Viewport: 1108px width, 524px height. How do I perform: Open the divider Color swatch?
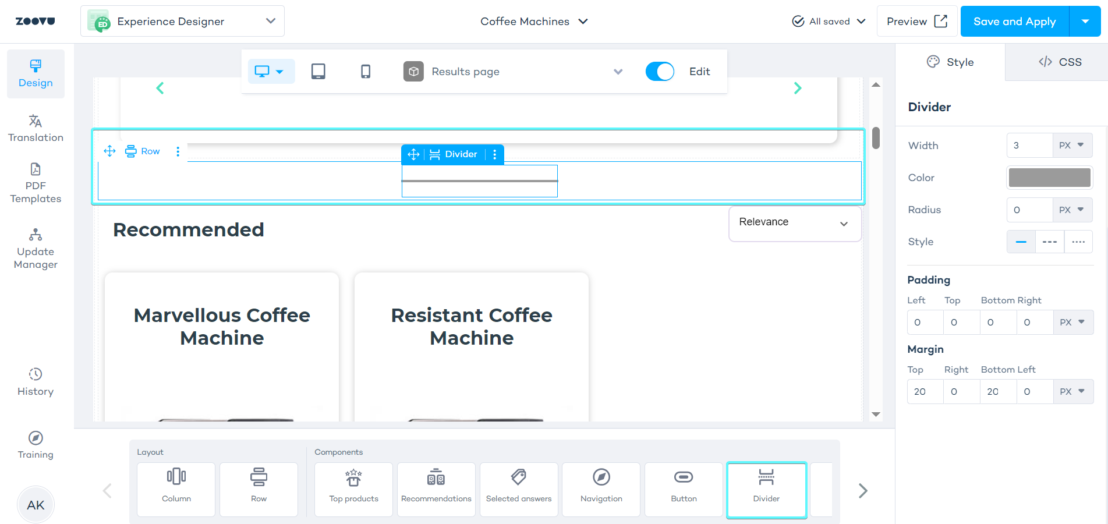(1049, 178)
